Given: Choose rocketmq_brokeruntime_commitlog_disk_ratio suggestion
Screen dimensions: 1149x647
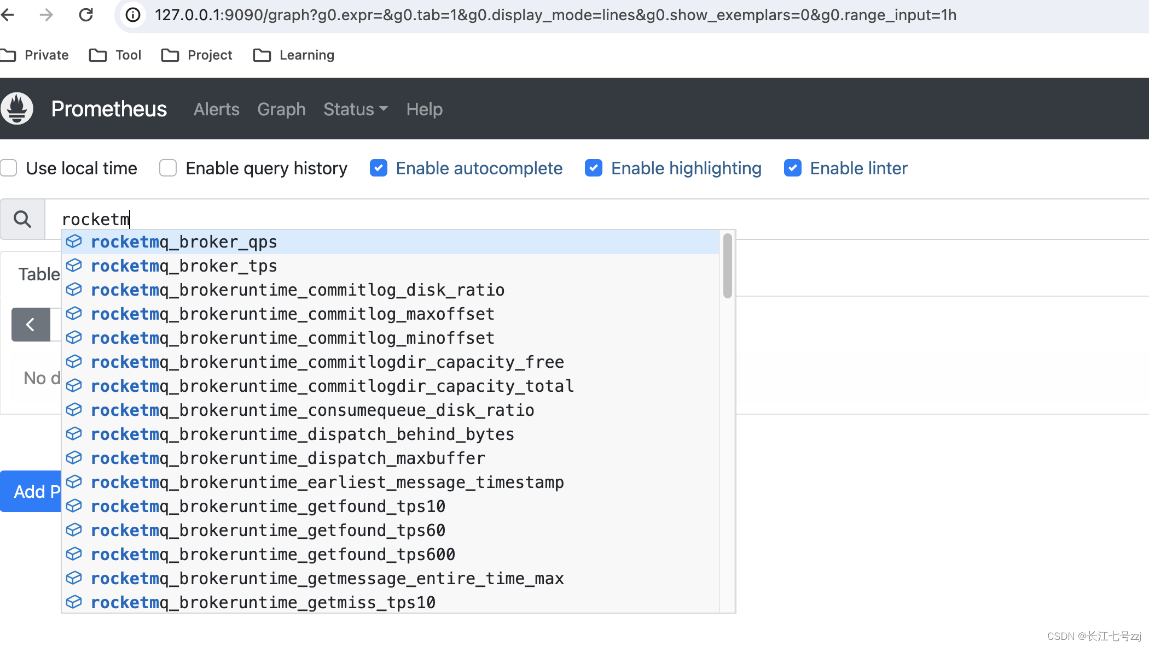Looking at the screenshot, I should coord(298,290).
